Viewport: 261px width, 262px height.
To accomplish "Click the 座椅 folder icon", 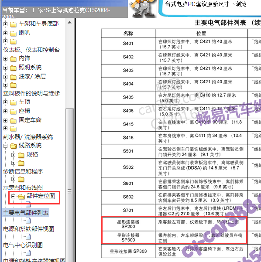I will [x=13, y=112].
